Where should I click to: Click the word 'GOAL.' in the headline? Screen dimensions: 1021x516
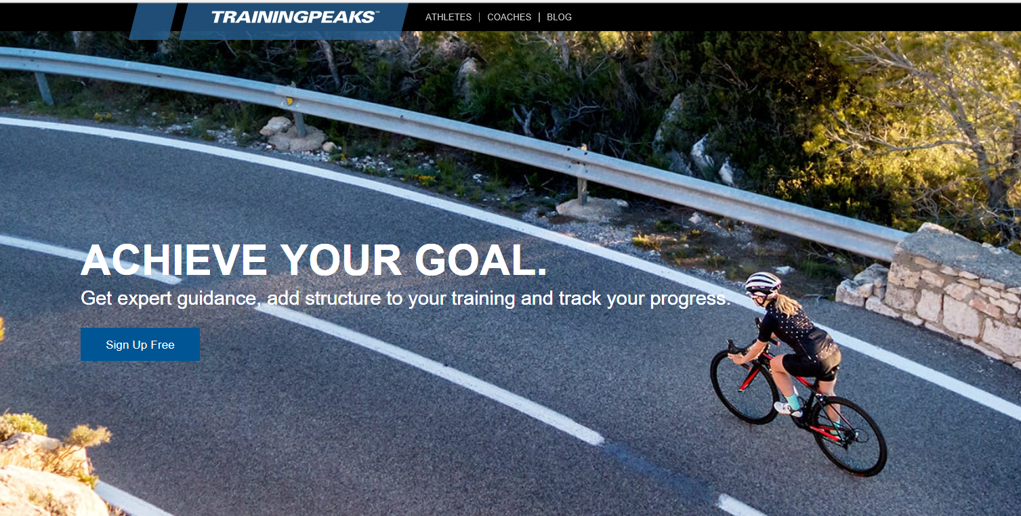pos(481,260)
